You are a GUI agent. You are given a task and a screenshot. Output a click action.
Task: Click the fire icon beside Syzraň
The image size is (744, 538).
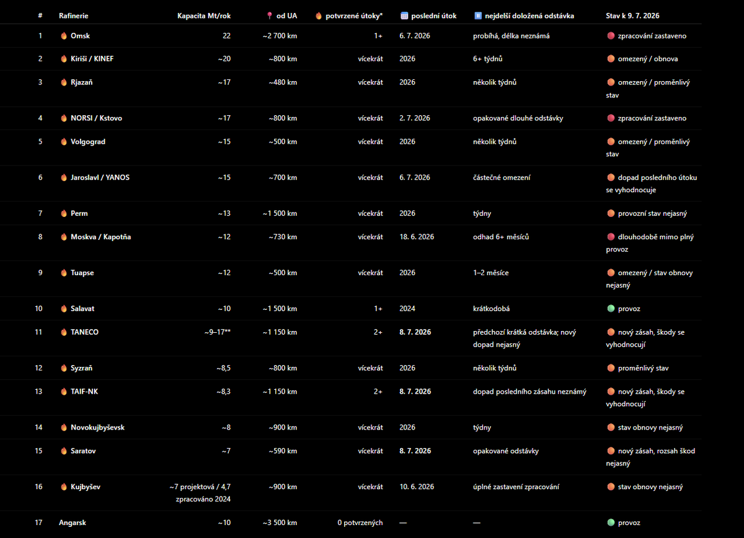pos(63,368)
